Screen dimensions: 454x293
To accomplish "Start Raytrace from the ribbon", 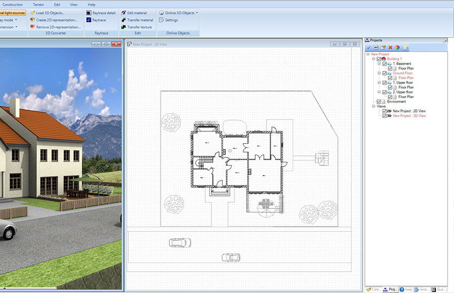I will coord(89,20).
